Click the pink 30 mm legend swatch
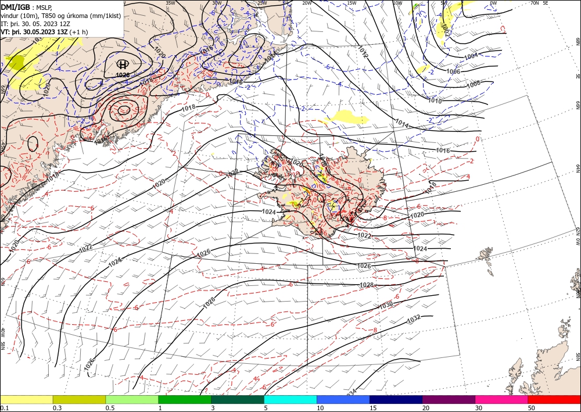 [x=502, y=399]
